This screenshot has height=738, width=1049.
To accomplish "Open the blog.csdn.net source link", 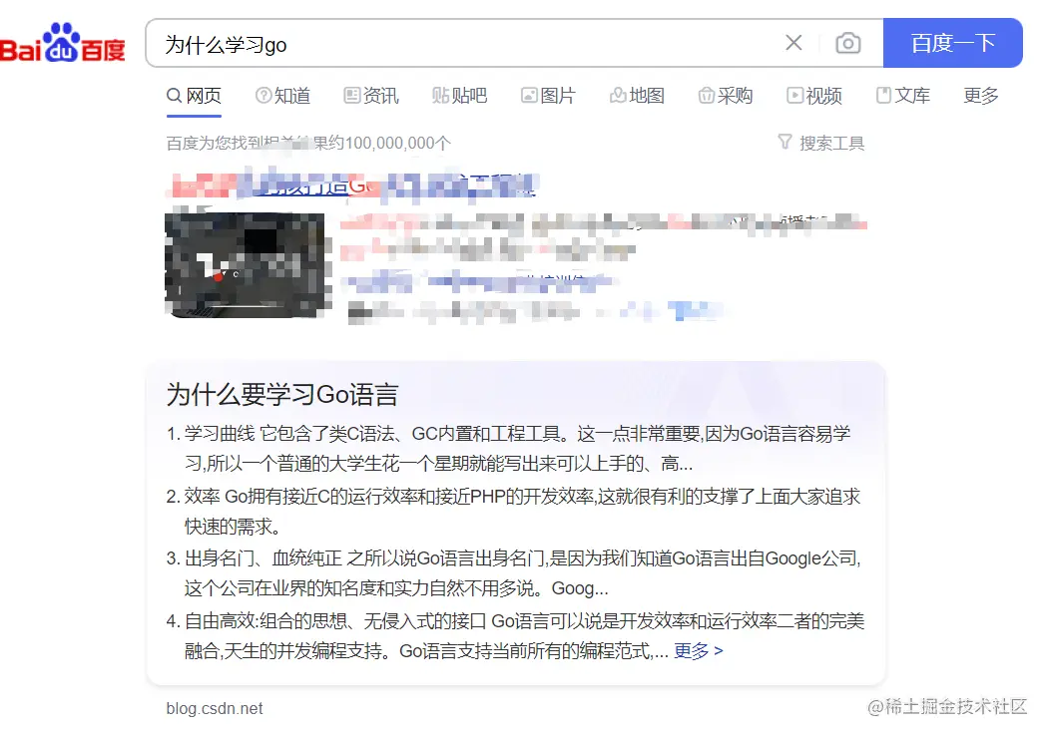I will click(x=214, y=708).
